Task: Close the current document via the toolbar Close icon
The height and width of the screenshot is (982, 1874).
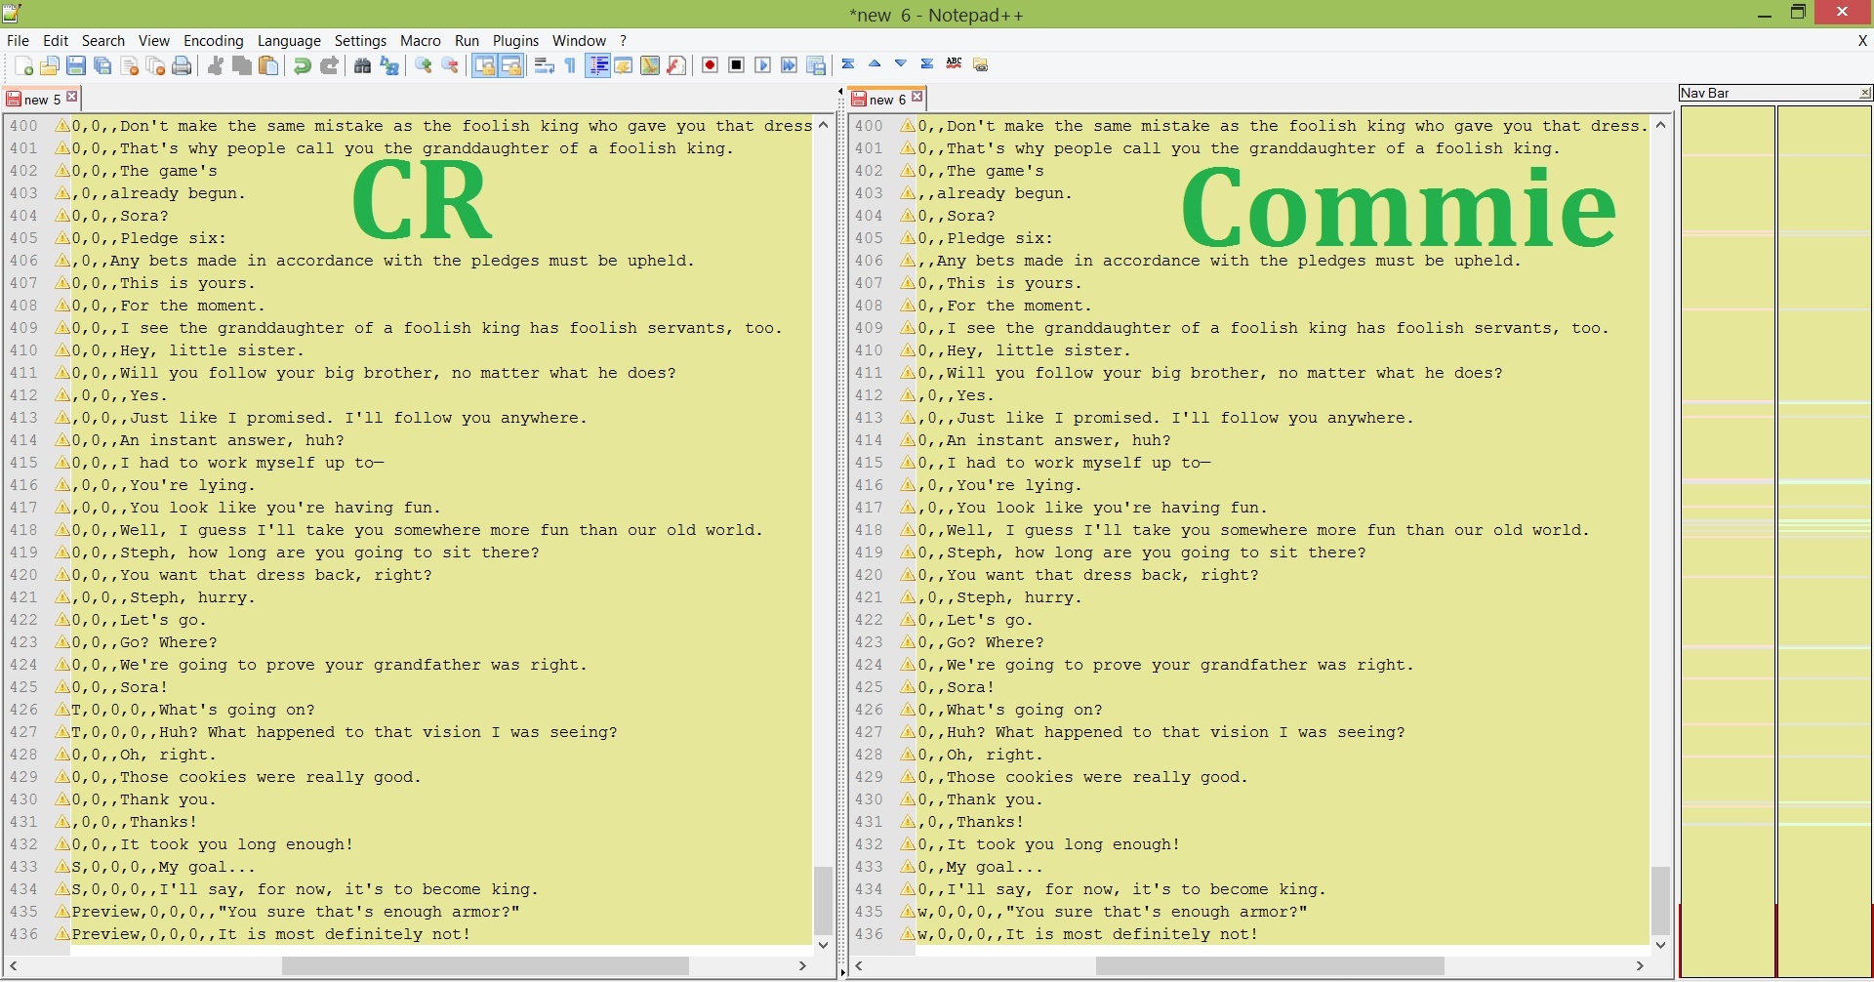Action: pyautogui.click(x=129, y=65)
